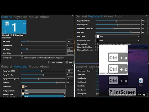Enable the Show Only Modifiers checkbox

click(x=97, y=47)
